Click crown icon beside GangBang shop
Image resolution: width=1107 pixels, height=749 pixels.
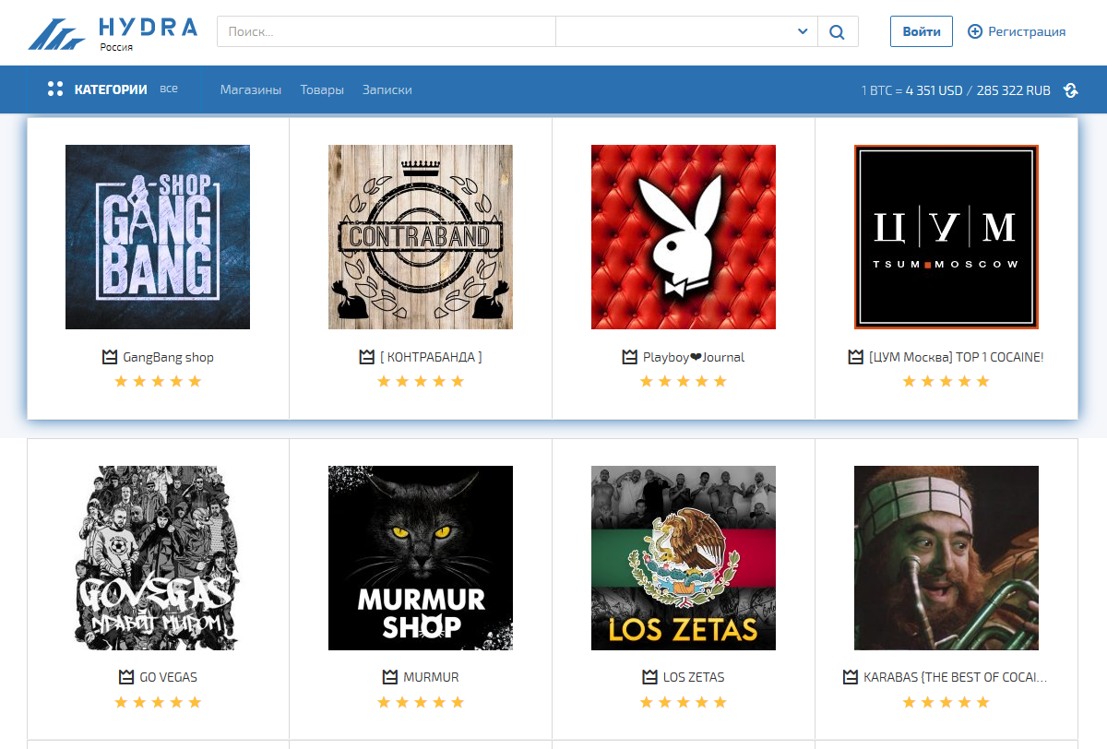[x=110, y=357]
